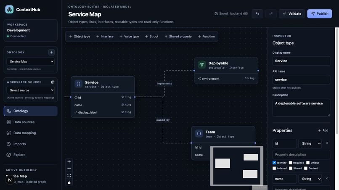Click the Service node braces icon
Viewport: 339px width, 190px height.
(x=79, y=84)
